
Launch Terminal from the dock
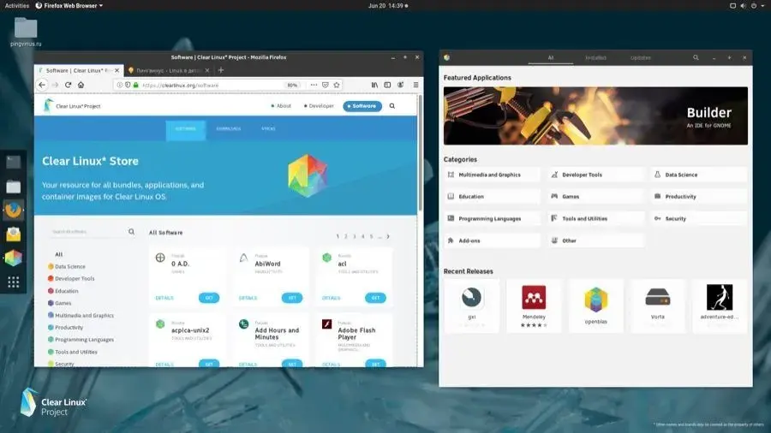pyautogui.click(x=13, y=162)
